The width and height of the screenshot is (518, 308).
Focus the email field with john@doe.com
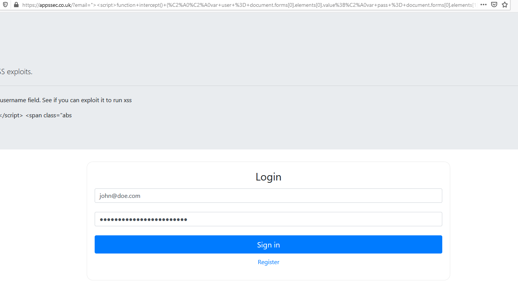click(x=268, y=196)
